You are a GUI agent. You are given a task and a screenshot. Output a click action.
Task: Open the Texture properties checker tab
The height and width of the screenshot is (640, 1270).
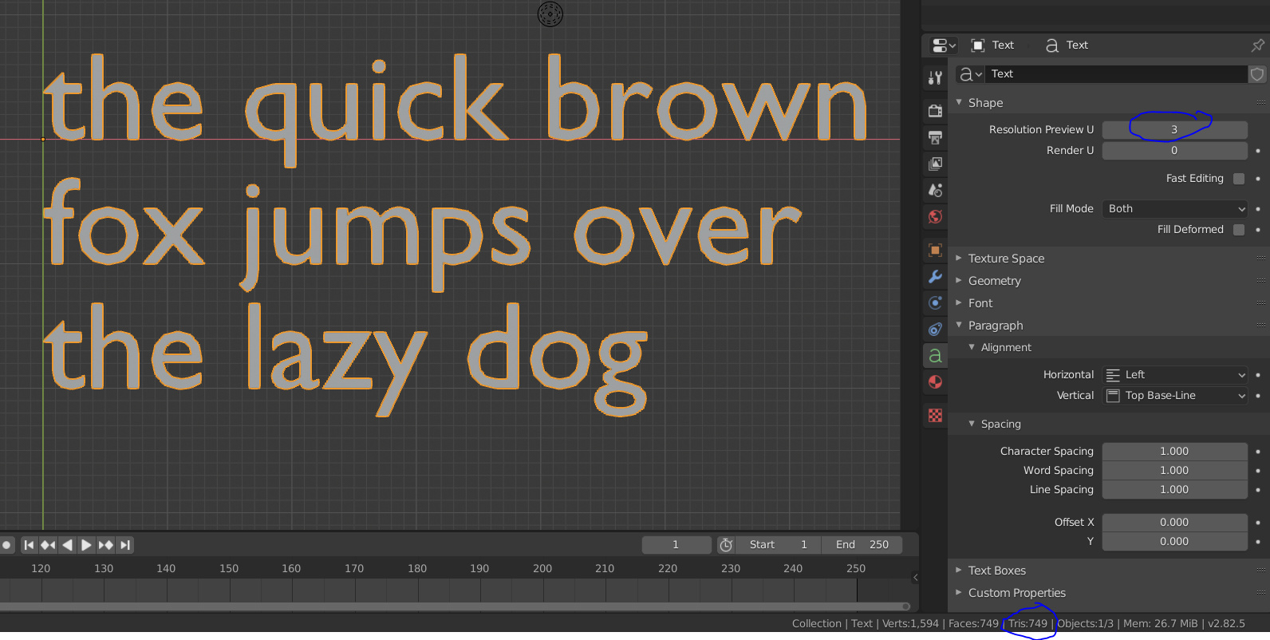935,415
